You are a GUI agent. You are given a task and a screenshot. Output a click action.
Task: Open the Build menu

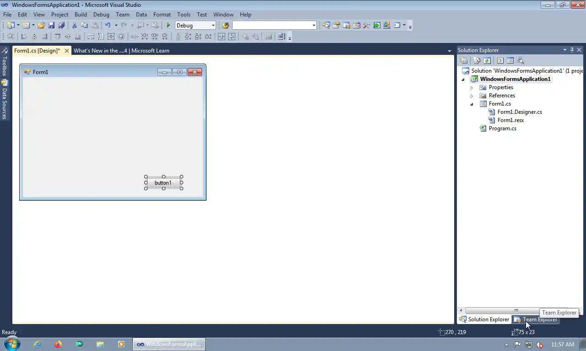click(x=81, y=15)
